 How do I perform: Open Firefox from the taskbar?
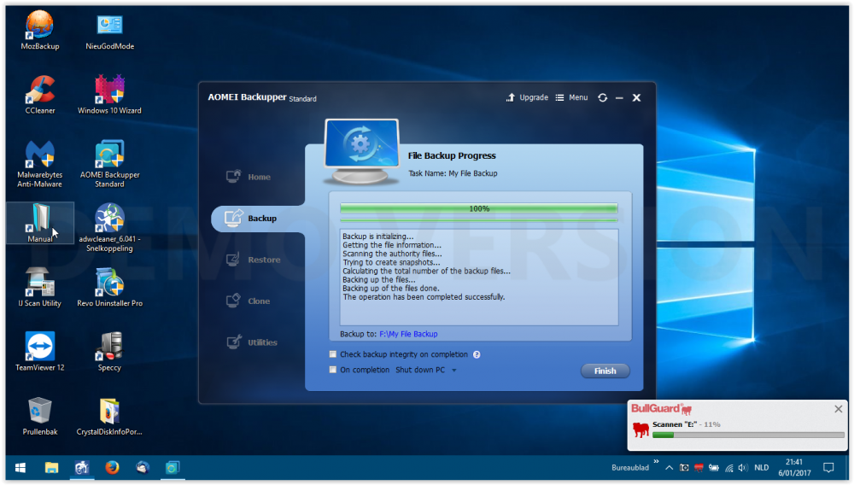pos(112,468)
